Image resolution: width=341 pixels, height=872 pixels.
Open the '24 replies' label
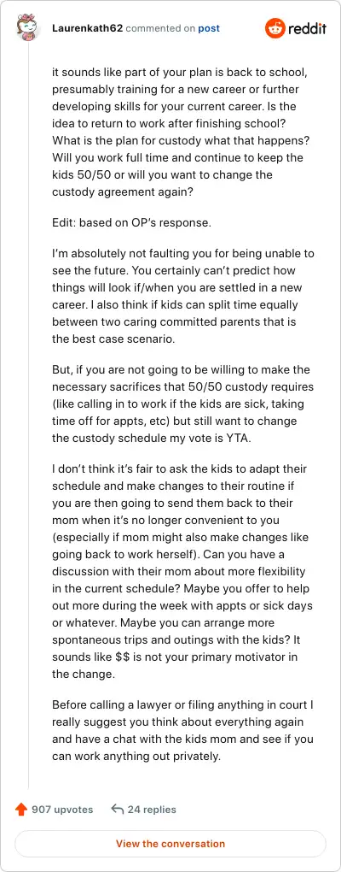pyautogui.click(x=152, y=809)
